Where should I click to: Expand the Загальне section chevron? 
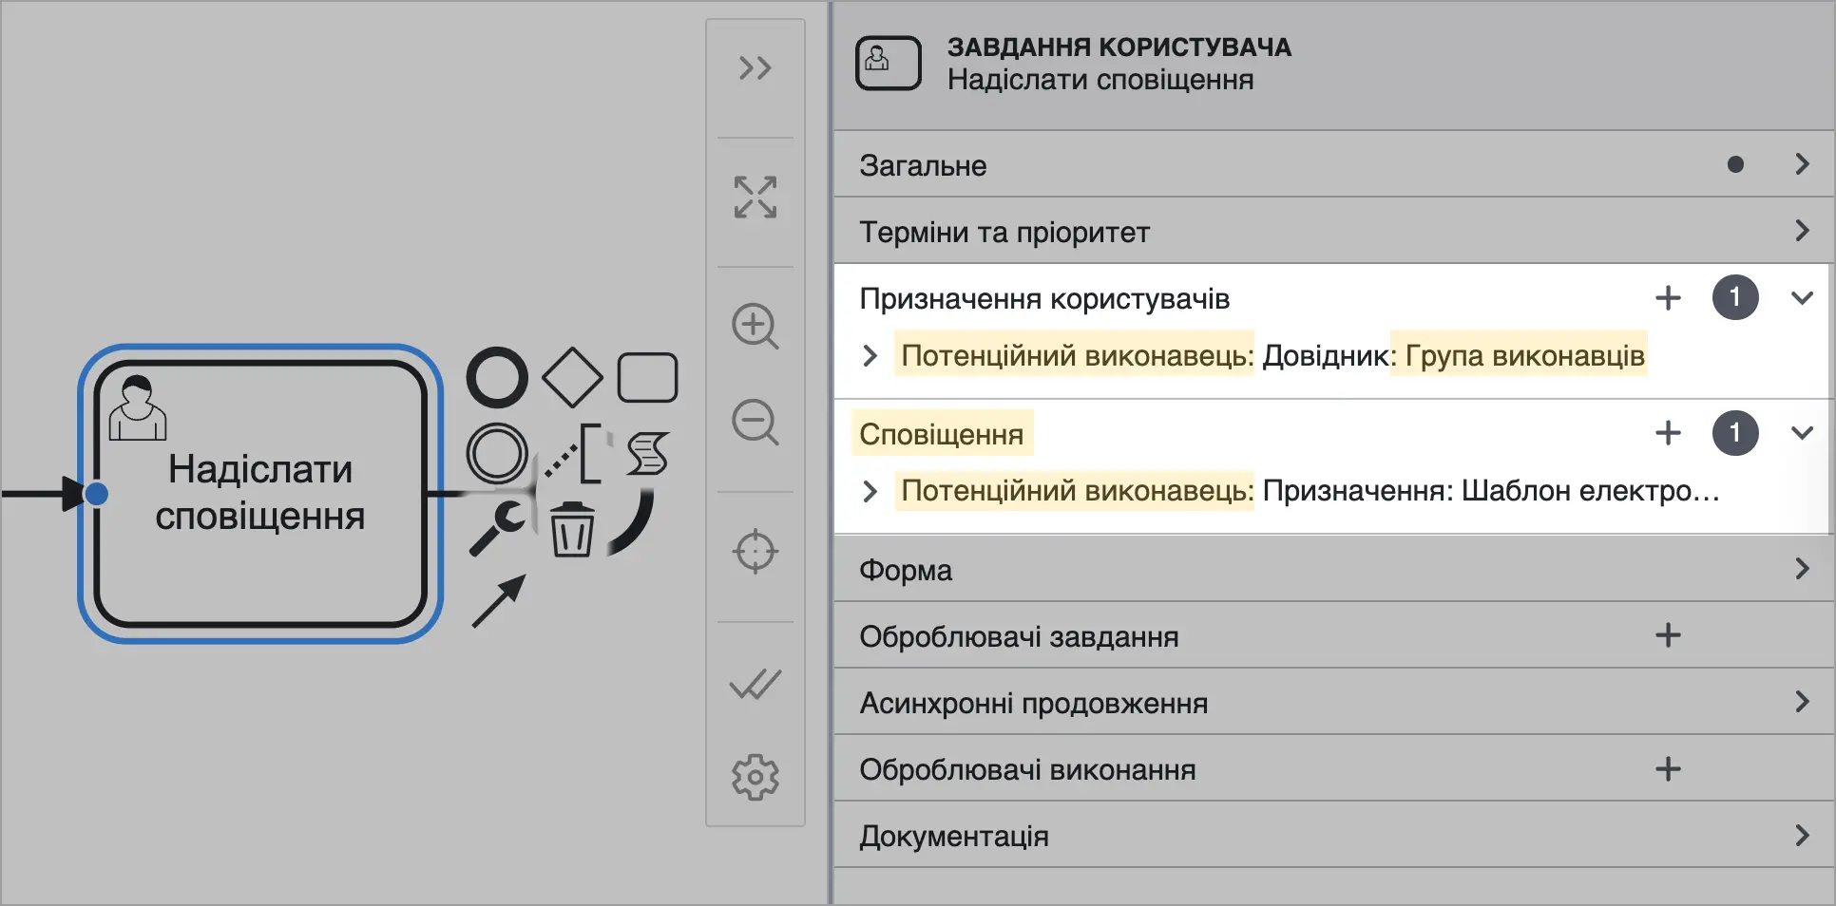click(1802, 164)
